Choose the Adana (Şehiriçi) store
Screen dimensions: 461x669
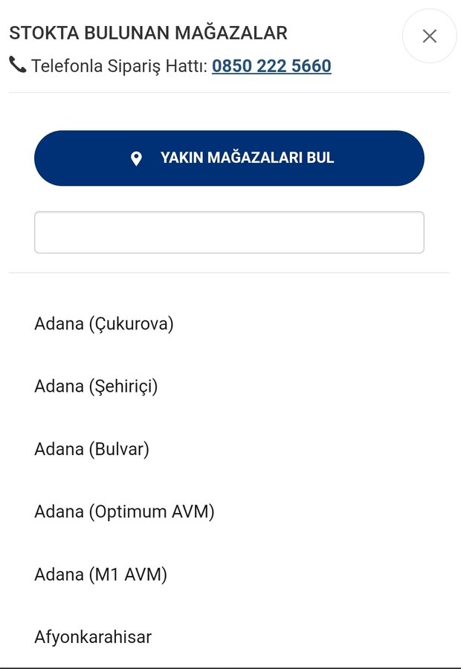click(96, 387)
